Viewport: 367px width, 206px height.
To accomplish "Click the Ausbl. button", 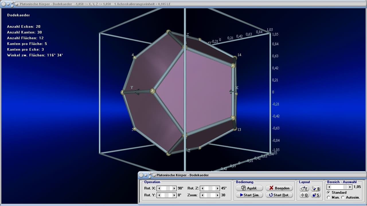I will [x=249, y=188].
